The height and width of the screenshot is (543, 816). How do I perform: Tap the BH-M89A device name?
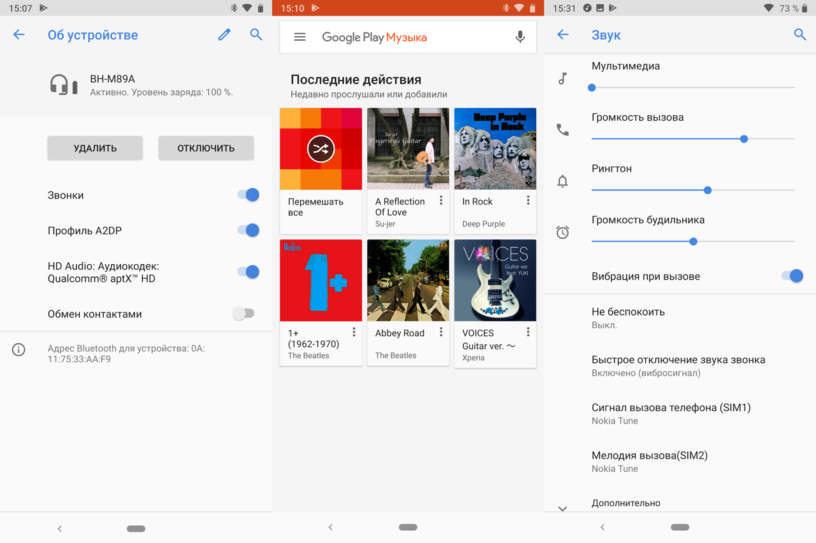click(112, 79)
